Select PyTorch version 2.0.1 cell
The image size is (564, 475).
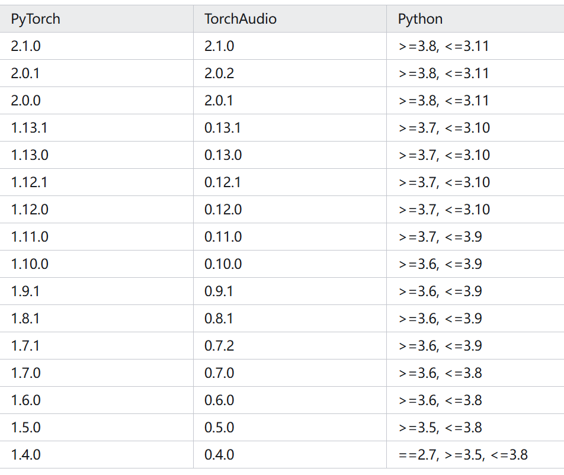(x=97, y=73)
